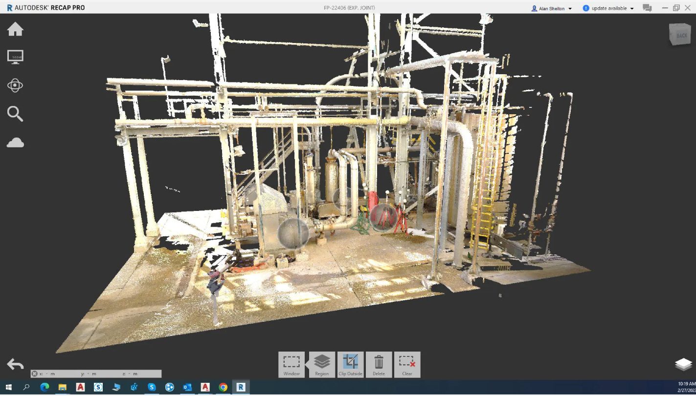Open Windows taskbar search
Viewport: 696px width, 396px height.
click(26, 387)
